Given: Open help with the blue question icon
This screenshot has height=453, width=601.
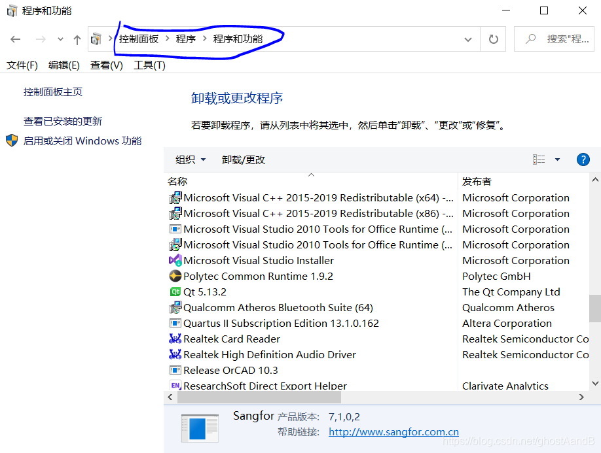Looking at the screenshot, I should pyautogui.click(x=583, y=159).
